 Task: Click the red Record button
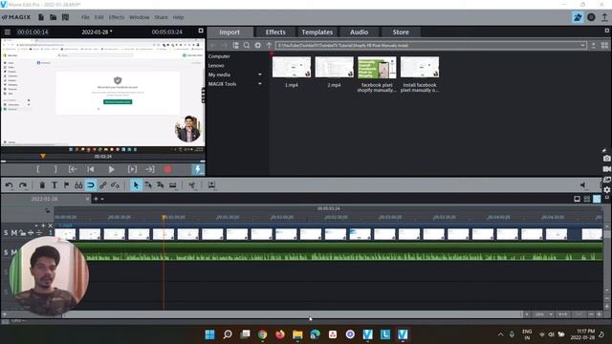[x=168, y=169]
